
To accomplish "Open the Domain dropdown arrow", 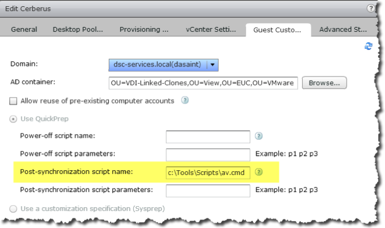I will [212, 65].
